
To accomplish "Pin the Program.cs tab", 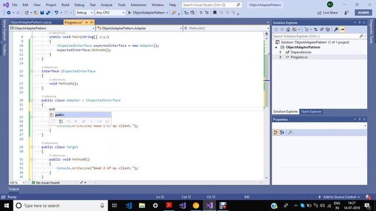I will (86, 22).
